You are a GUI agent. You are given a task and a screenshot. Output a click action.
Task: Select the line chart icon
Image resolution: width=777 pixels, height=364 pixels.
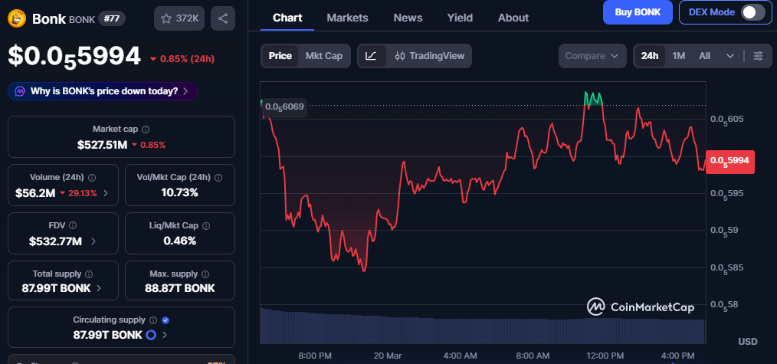372,56
